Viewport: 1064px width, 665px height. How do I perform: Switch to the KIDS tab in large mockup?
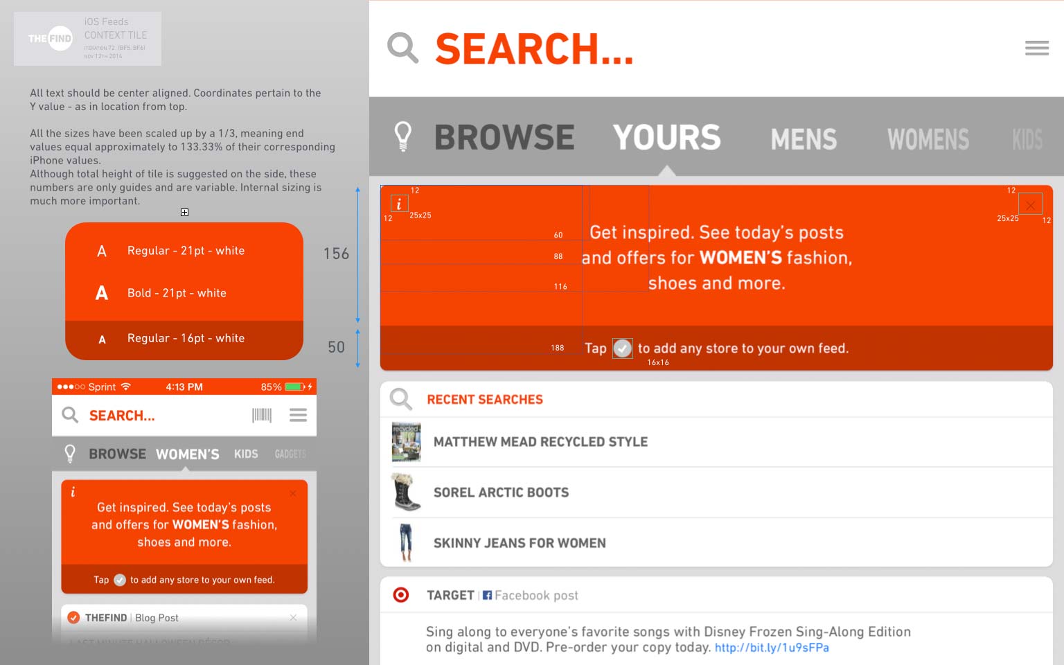(x=1027, y=139)
